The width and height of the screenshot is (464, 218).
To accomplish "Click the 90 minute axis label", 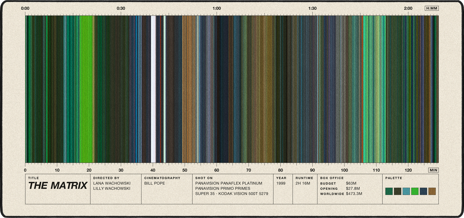I will pos(312,170).
